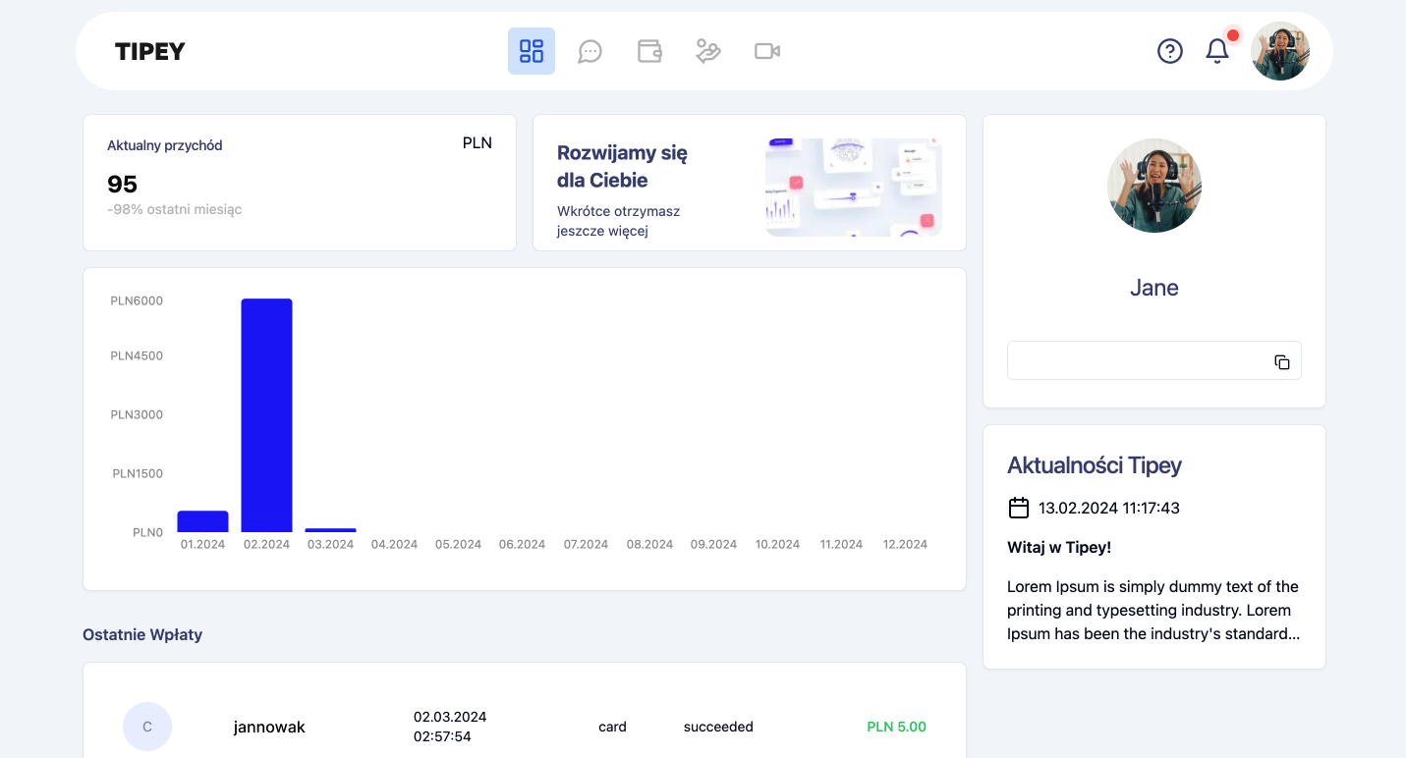Select the jannowak payment username
The width and height of the screenshot is (1406, 758).
269,728
